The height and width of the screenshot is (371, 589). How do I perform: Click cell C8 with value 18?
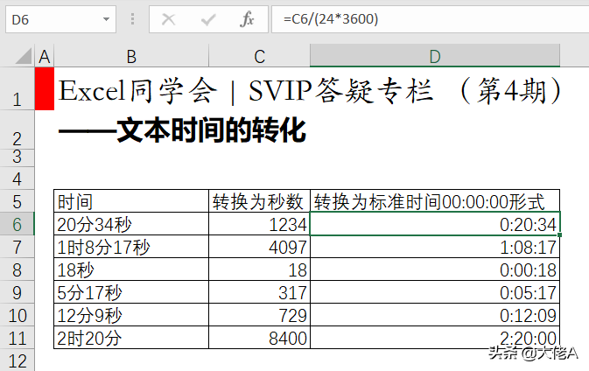coord(259,269)
